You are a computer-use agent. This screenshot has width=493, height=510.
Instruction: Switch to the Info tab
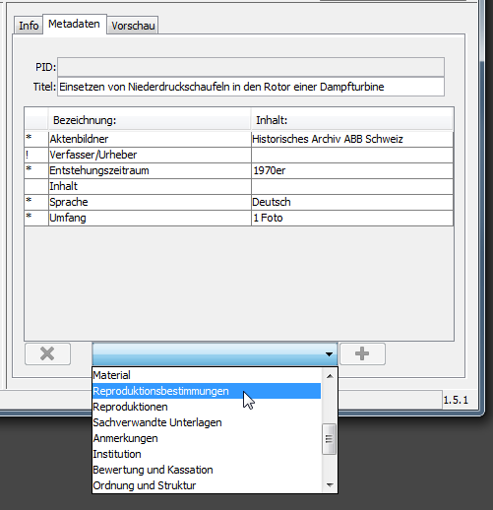click(x=29, y=26)
